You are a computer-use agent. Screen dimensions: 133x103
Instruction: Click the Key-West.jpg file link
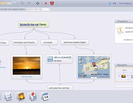26,77
